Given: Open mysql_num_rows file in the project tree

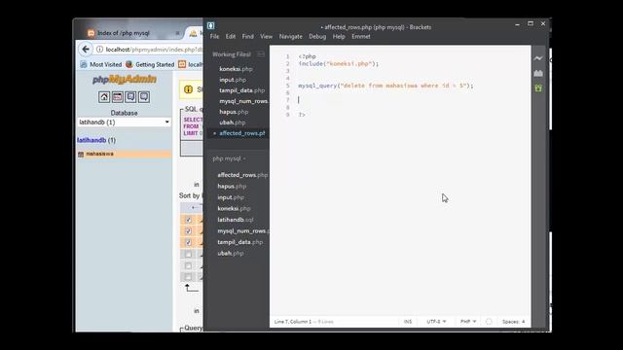Looking at the screenshot, I should (243, 231).
